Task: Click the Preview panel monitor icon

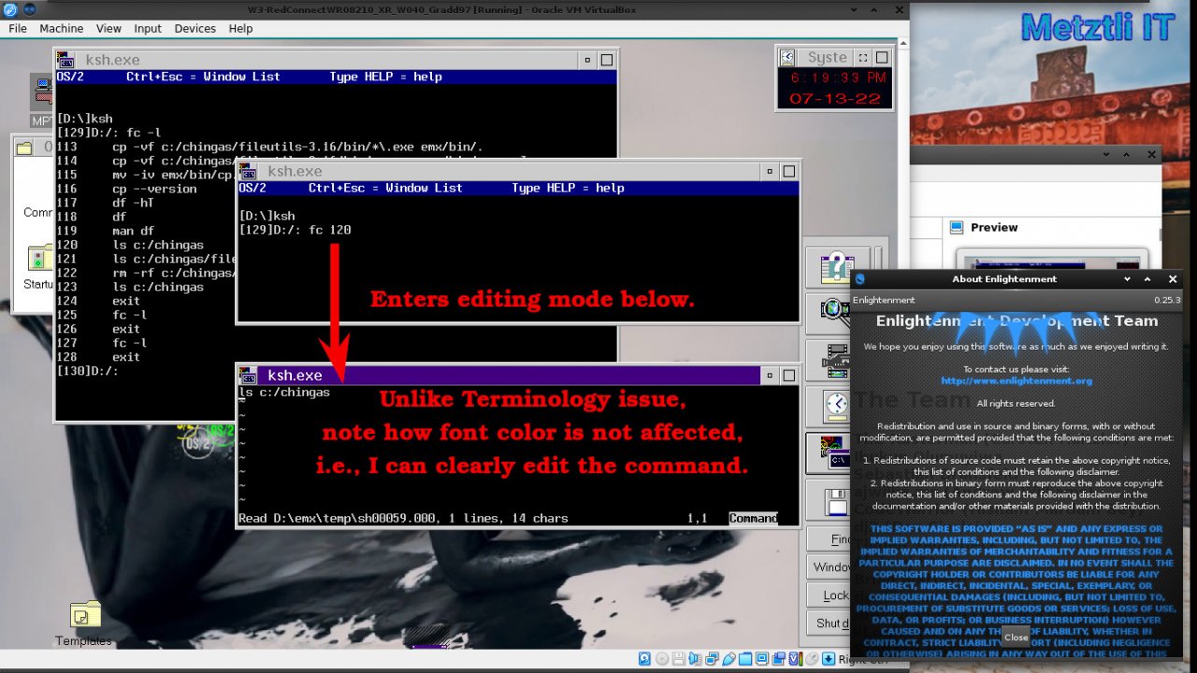Action: click(956, 227)
